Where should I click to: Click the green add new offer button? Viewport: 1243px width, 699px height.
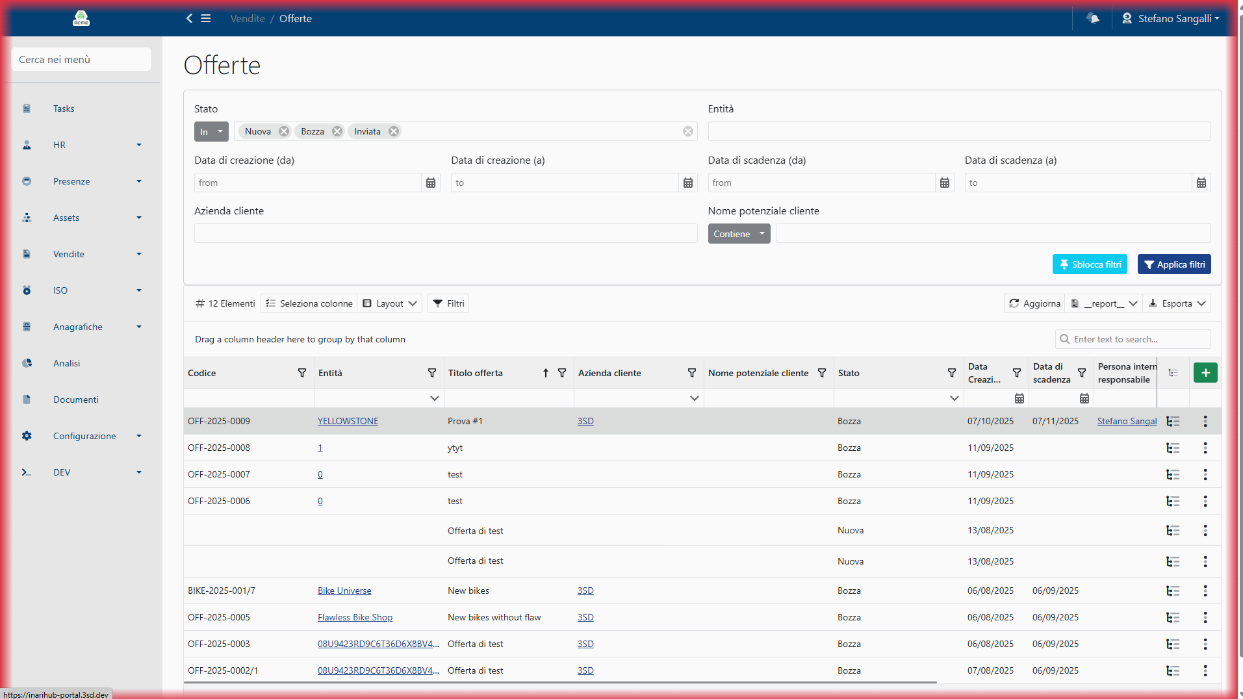(1205, 373)
